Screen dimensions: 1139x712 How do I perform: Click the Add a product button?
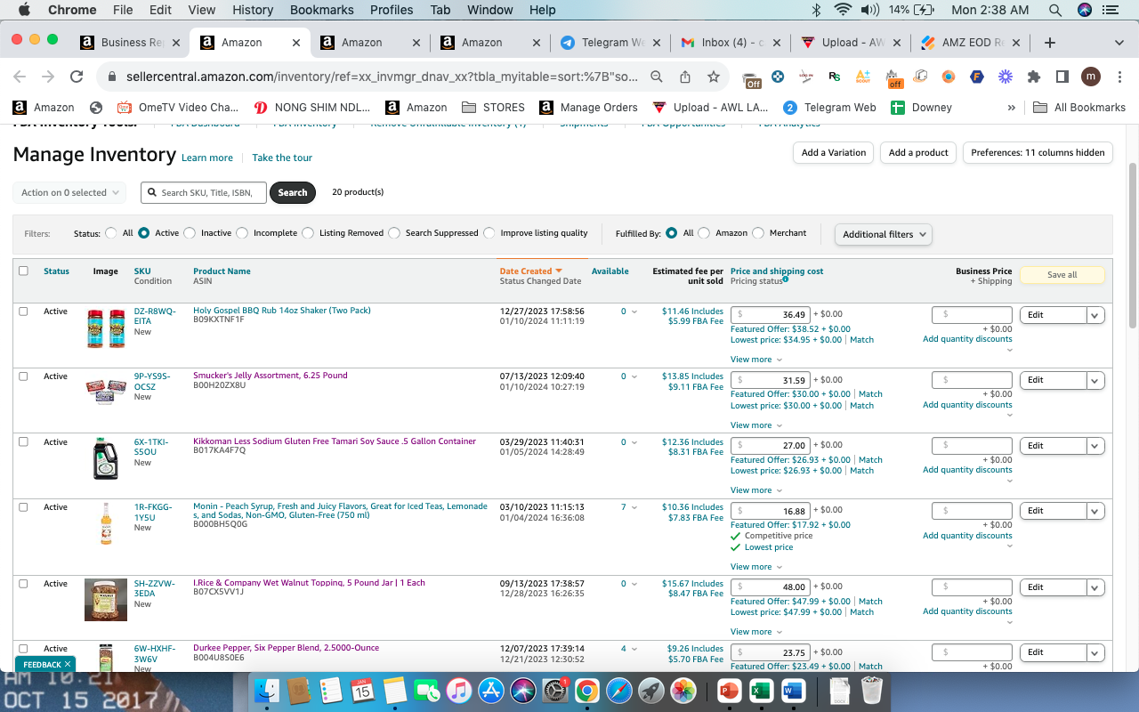coord(919,153)
